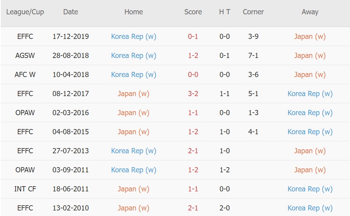This screenshot has height=216, width=350.
Task: Select Japan (w) home team on 02-03-2016 row
Action: tap(134, 113)
